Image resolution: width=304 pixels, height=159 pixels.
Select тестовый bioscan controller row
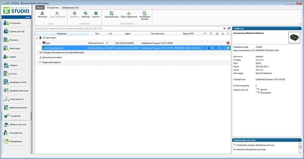tap(133, 48)
